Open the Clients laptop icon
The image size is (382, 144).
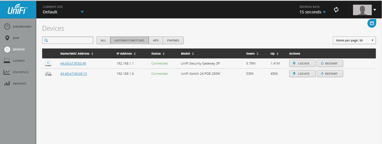click(x=7, y=61)
